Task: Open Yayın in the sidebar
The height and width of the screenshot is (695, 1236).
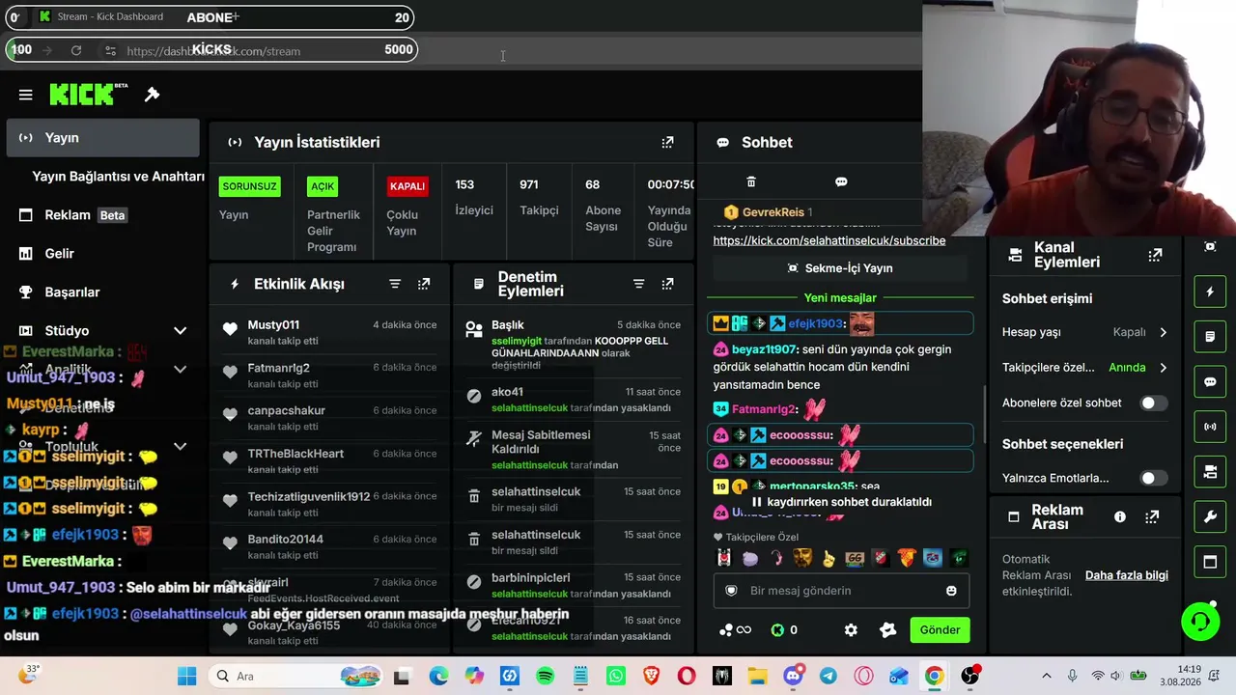Action: pyautogui.click(x=102, y=138)
